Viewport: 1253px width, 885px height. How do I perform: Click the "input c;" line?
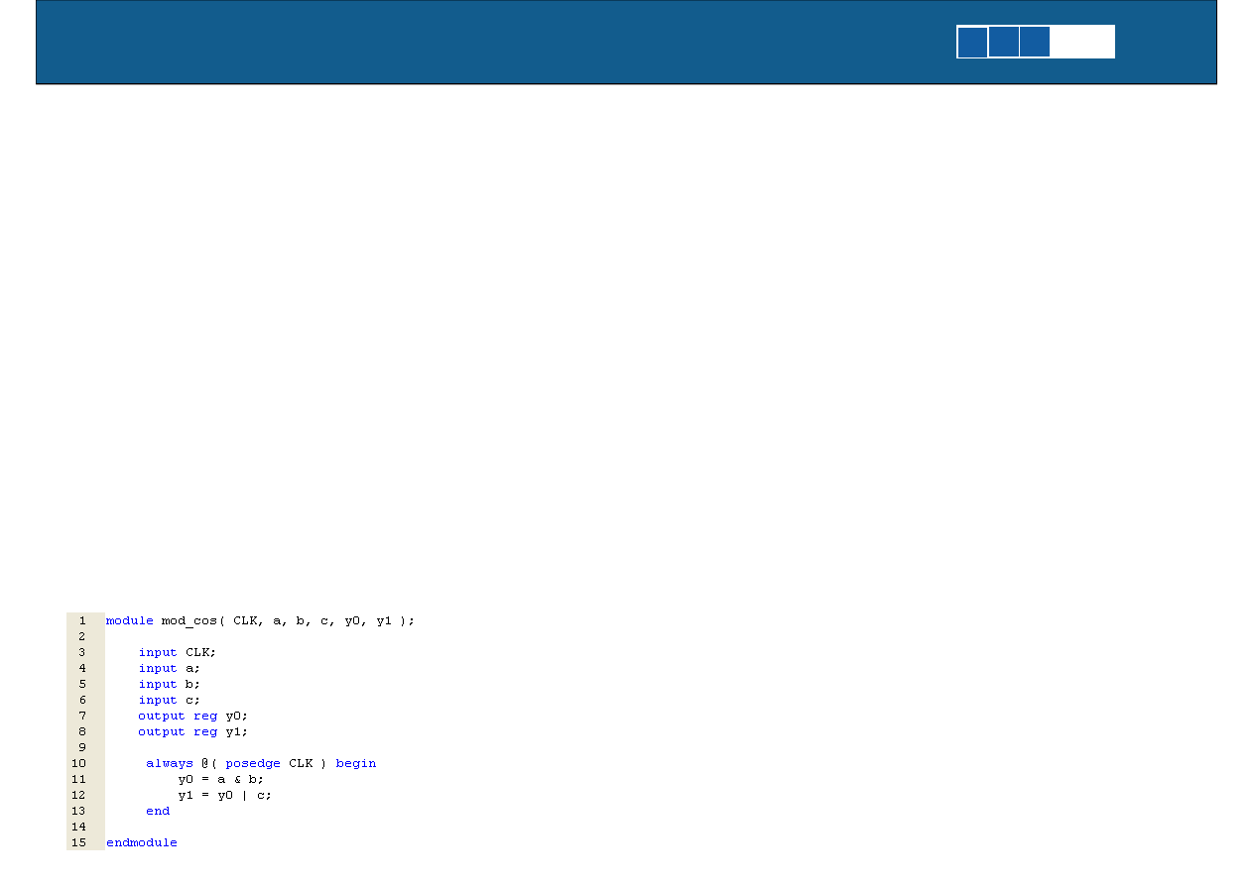pyautogui.click(x=169, y=701)
